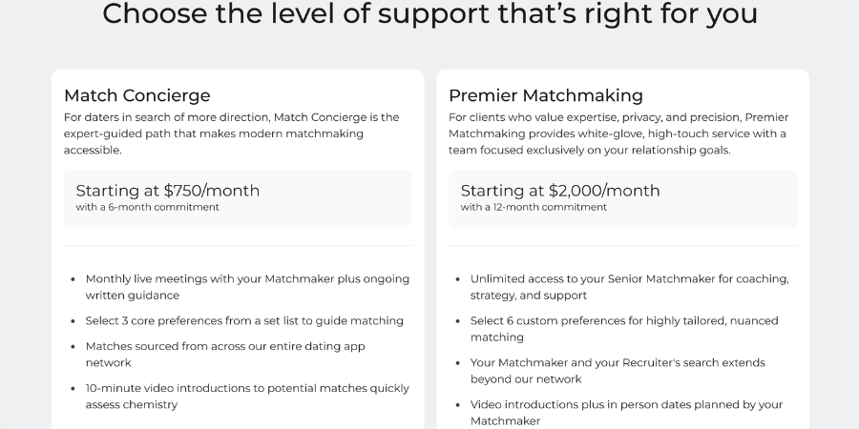Click the Match Concierge description paragraph
This screenshot has width=859, height=429.
(x=231, y=133)
